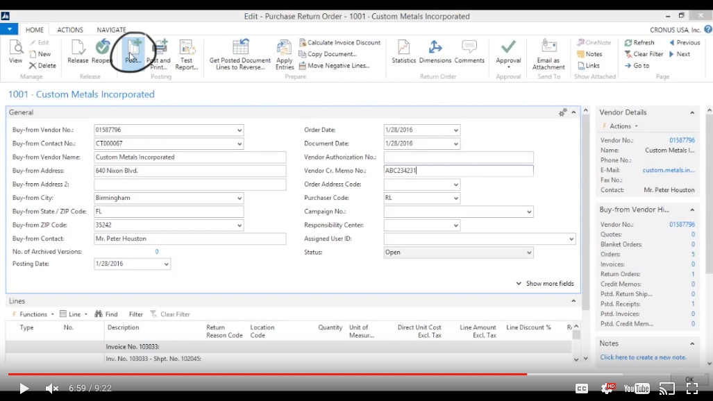Screen dimensions: 713x401
Task: Open the Return Orders count link
Action: click(693, 274)
